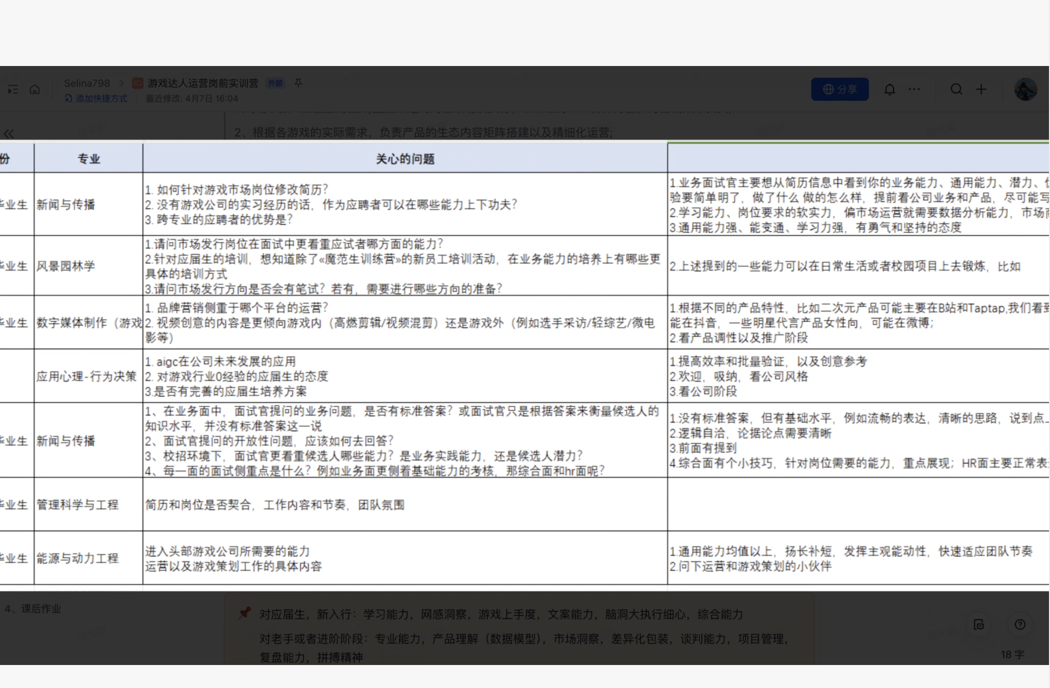Open the three-dots more menu
The width and height of the screenshot is (1050, 688).
[x=914, y=89]
